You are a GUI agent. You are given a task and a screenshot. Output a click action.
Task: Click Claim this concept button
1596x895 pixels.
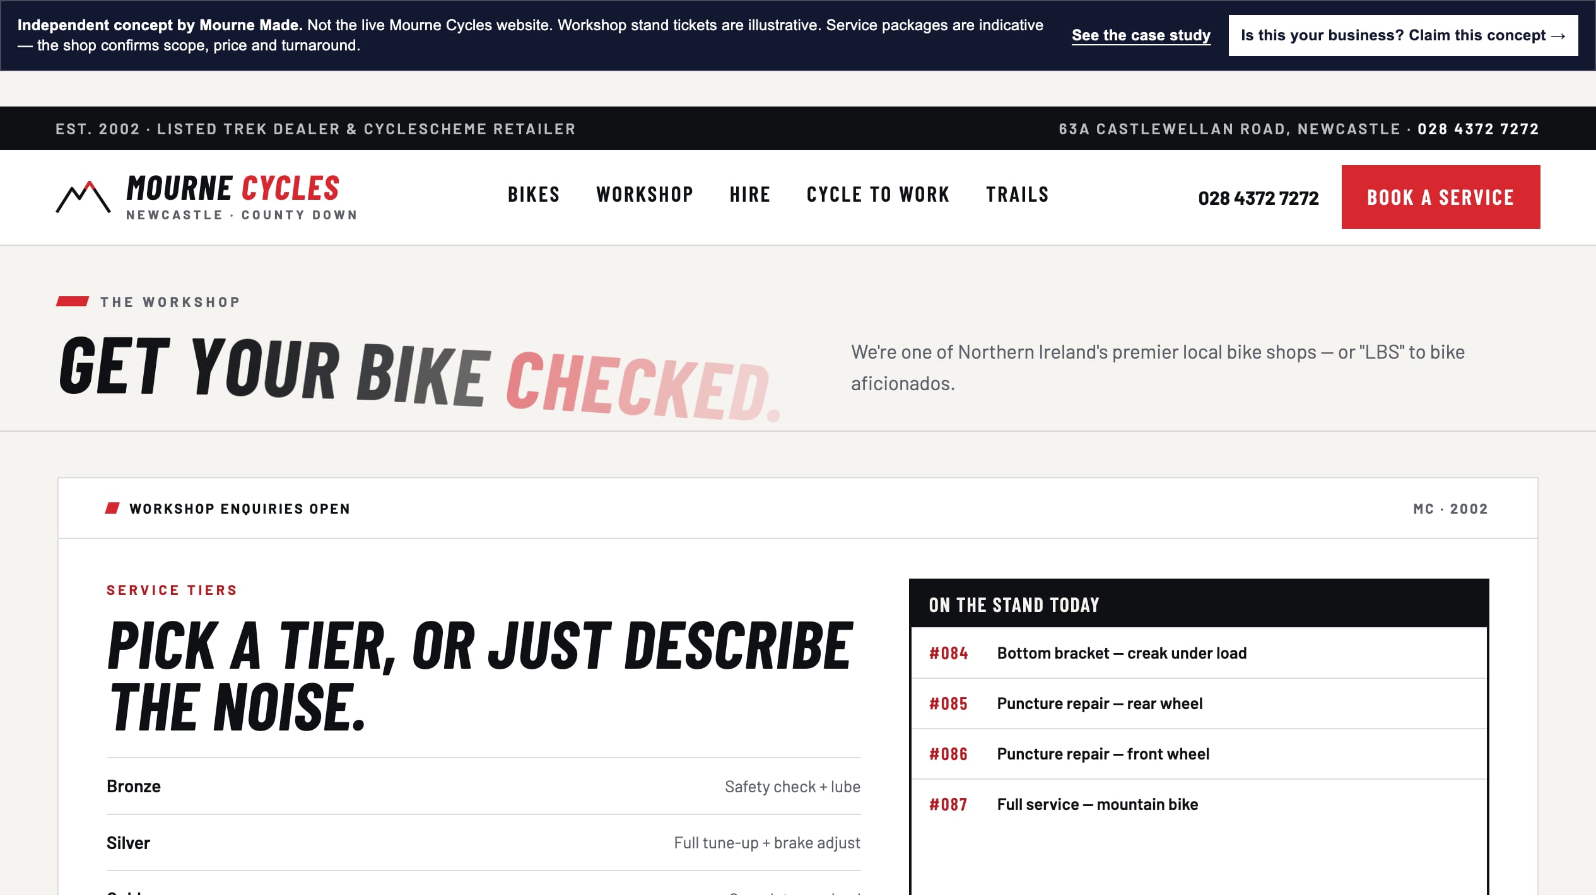coord(1403,35)
